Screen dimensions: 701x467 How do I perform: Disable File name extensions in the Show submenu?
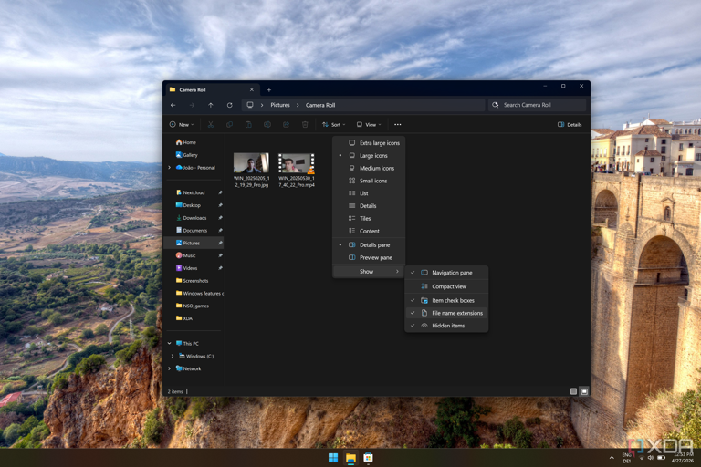click(456, 313)
